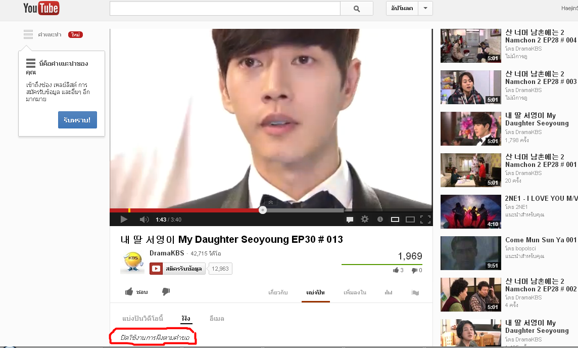
Task: Open the player settings gear icon
Action: click(365, 219)
